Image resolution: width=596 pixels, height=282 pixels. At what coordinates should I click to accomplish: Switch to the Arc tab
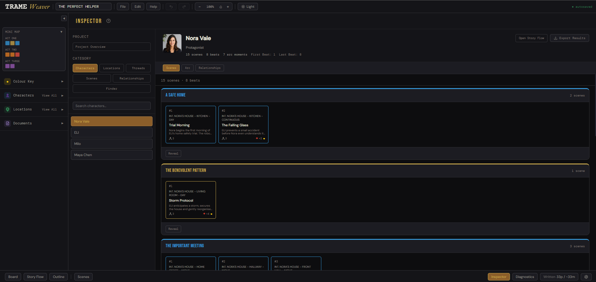click(x=187, y=68)
